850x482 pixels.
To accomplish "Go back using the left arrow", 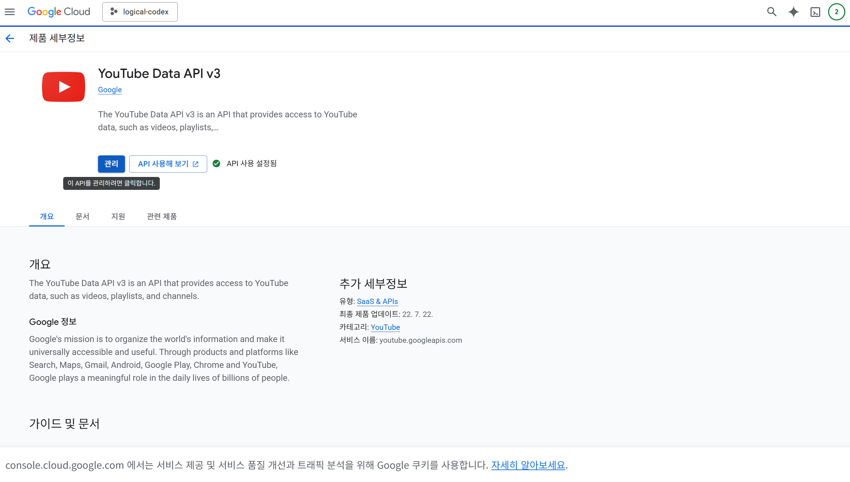I will [x=10, y=38].
